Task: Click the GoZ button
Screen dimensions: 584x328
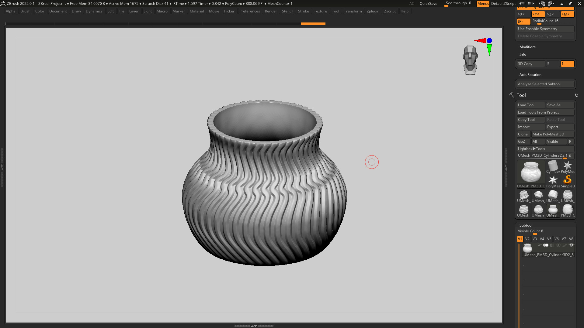Action: (x=523, y=142)
